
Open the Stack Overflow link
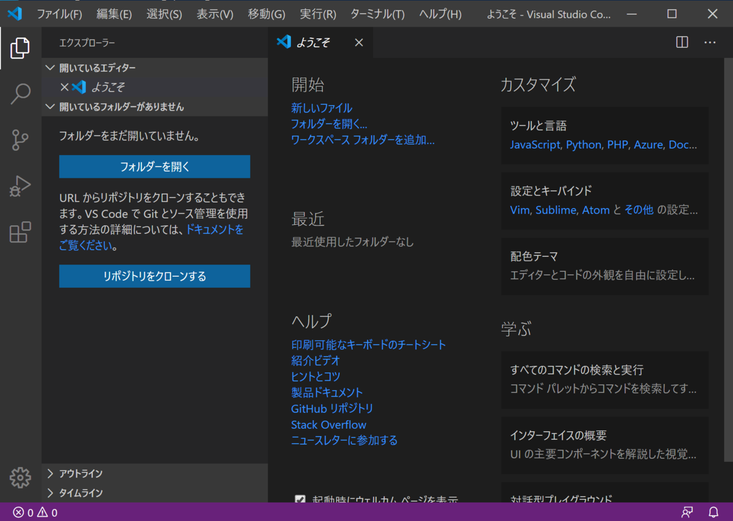[x=329, y=424]
